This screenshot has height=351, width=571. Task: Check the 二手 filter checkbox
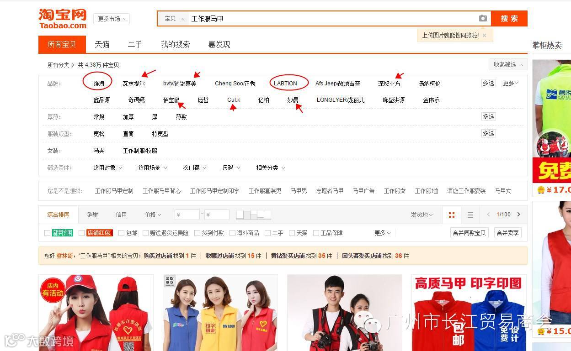pyautogui.click(x=267, y=233)
